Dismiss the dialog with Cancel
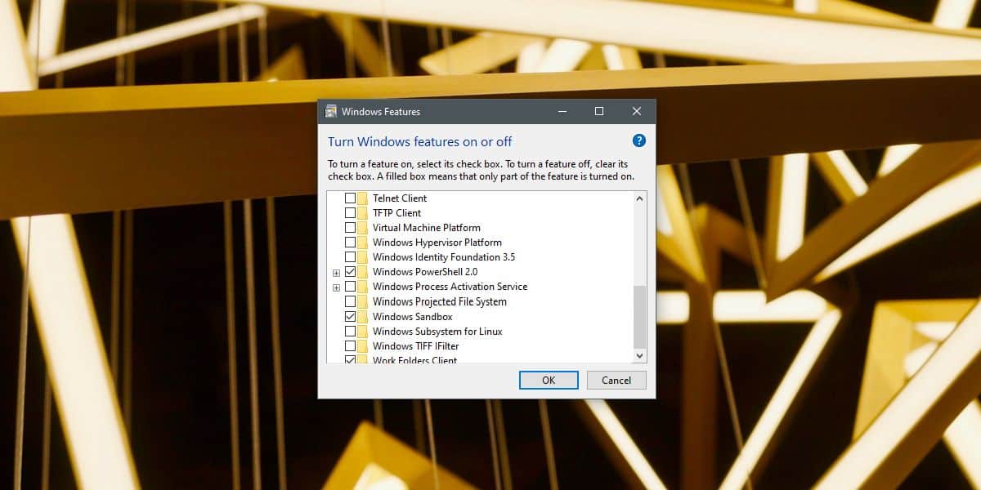The image size is (981, 490). (616, 380)
